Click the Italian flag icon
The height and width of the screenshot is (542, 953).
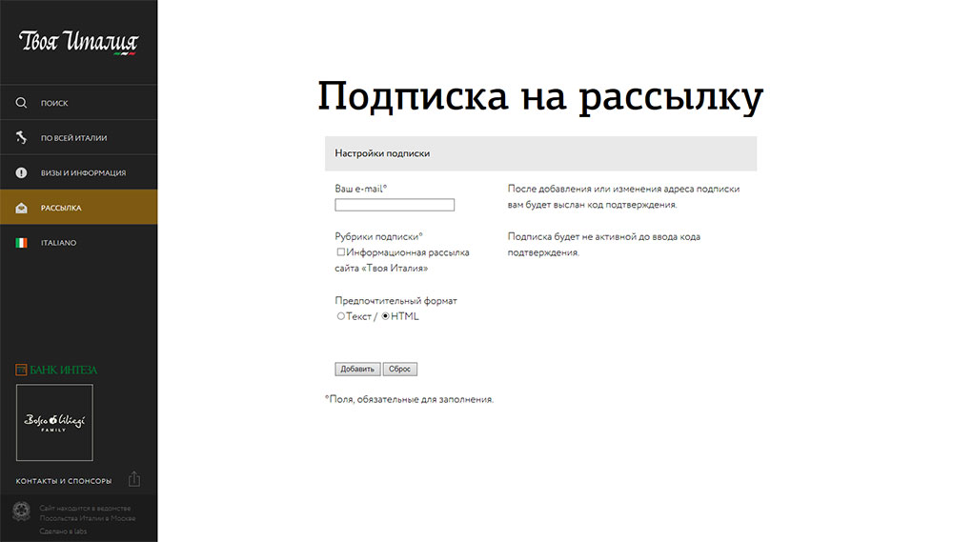click(x=21, y=243)
